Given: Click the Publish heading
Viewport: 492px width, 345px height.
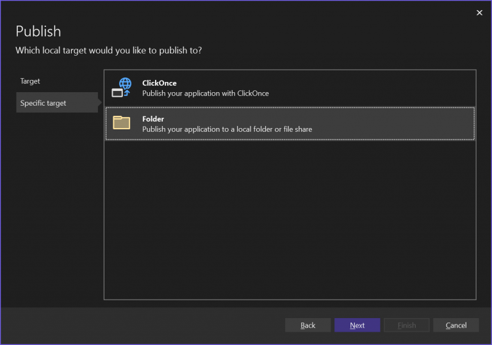Looking at the screenshot, I should [38, 31].
